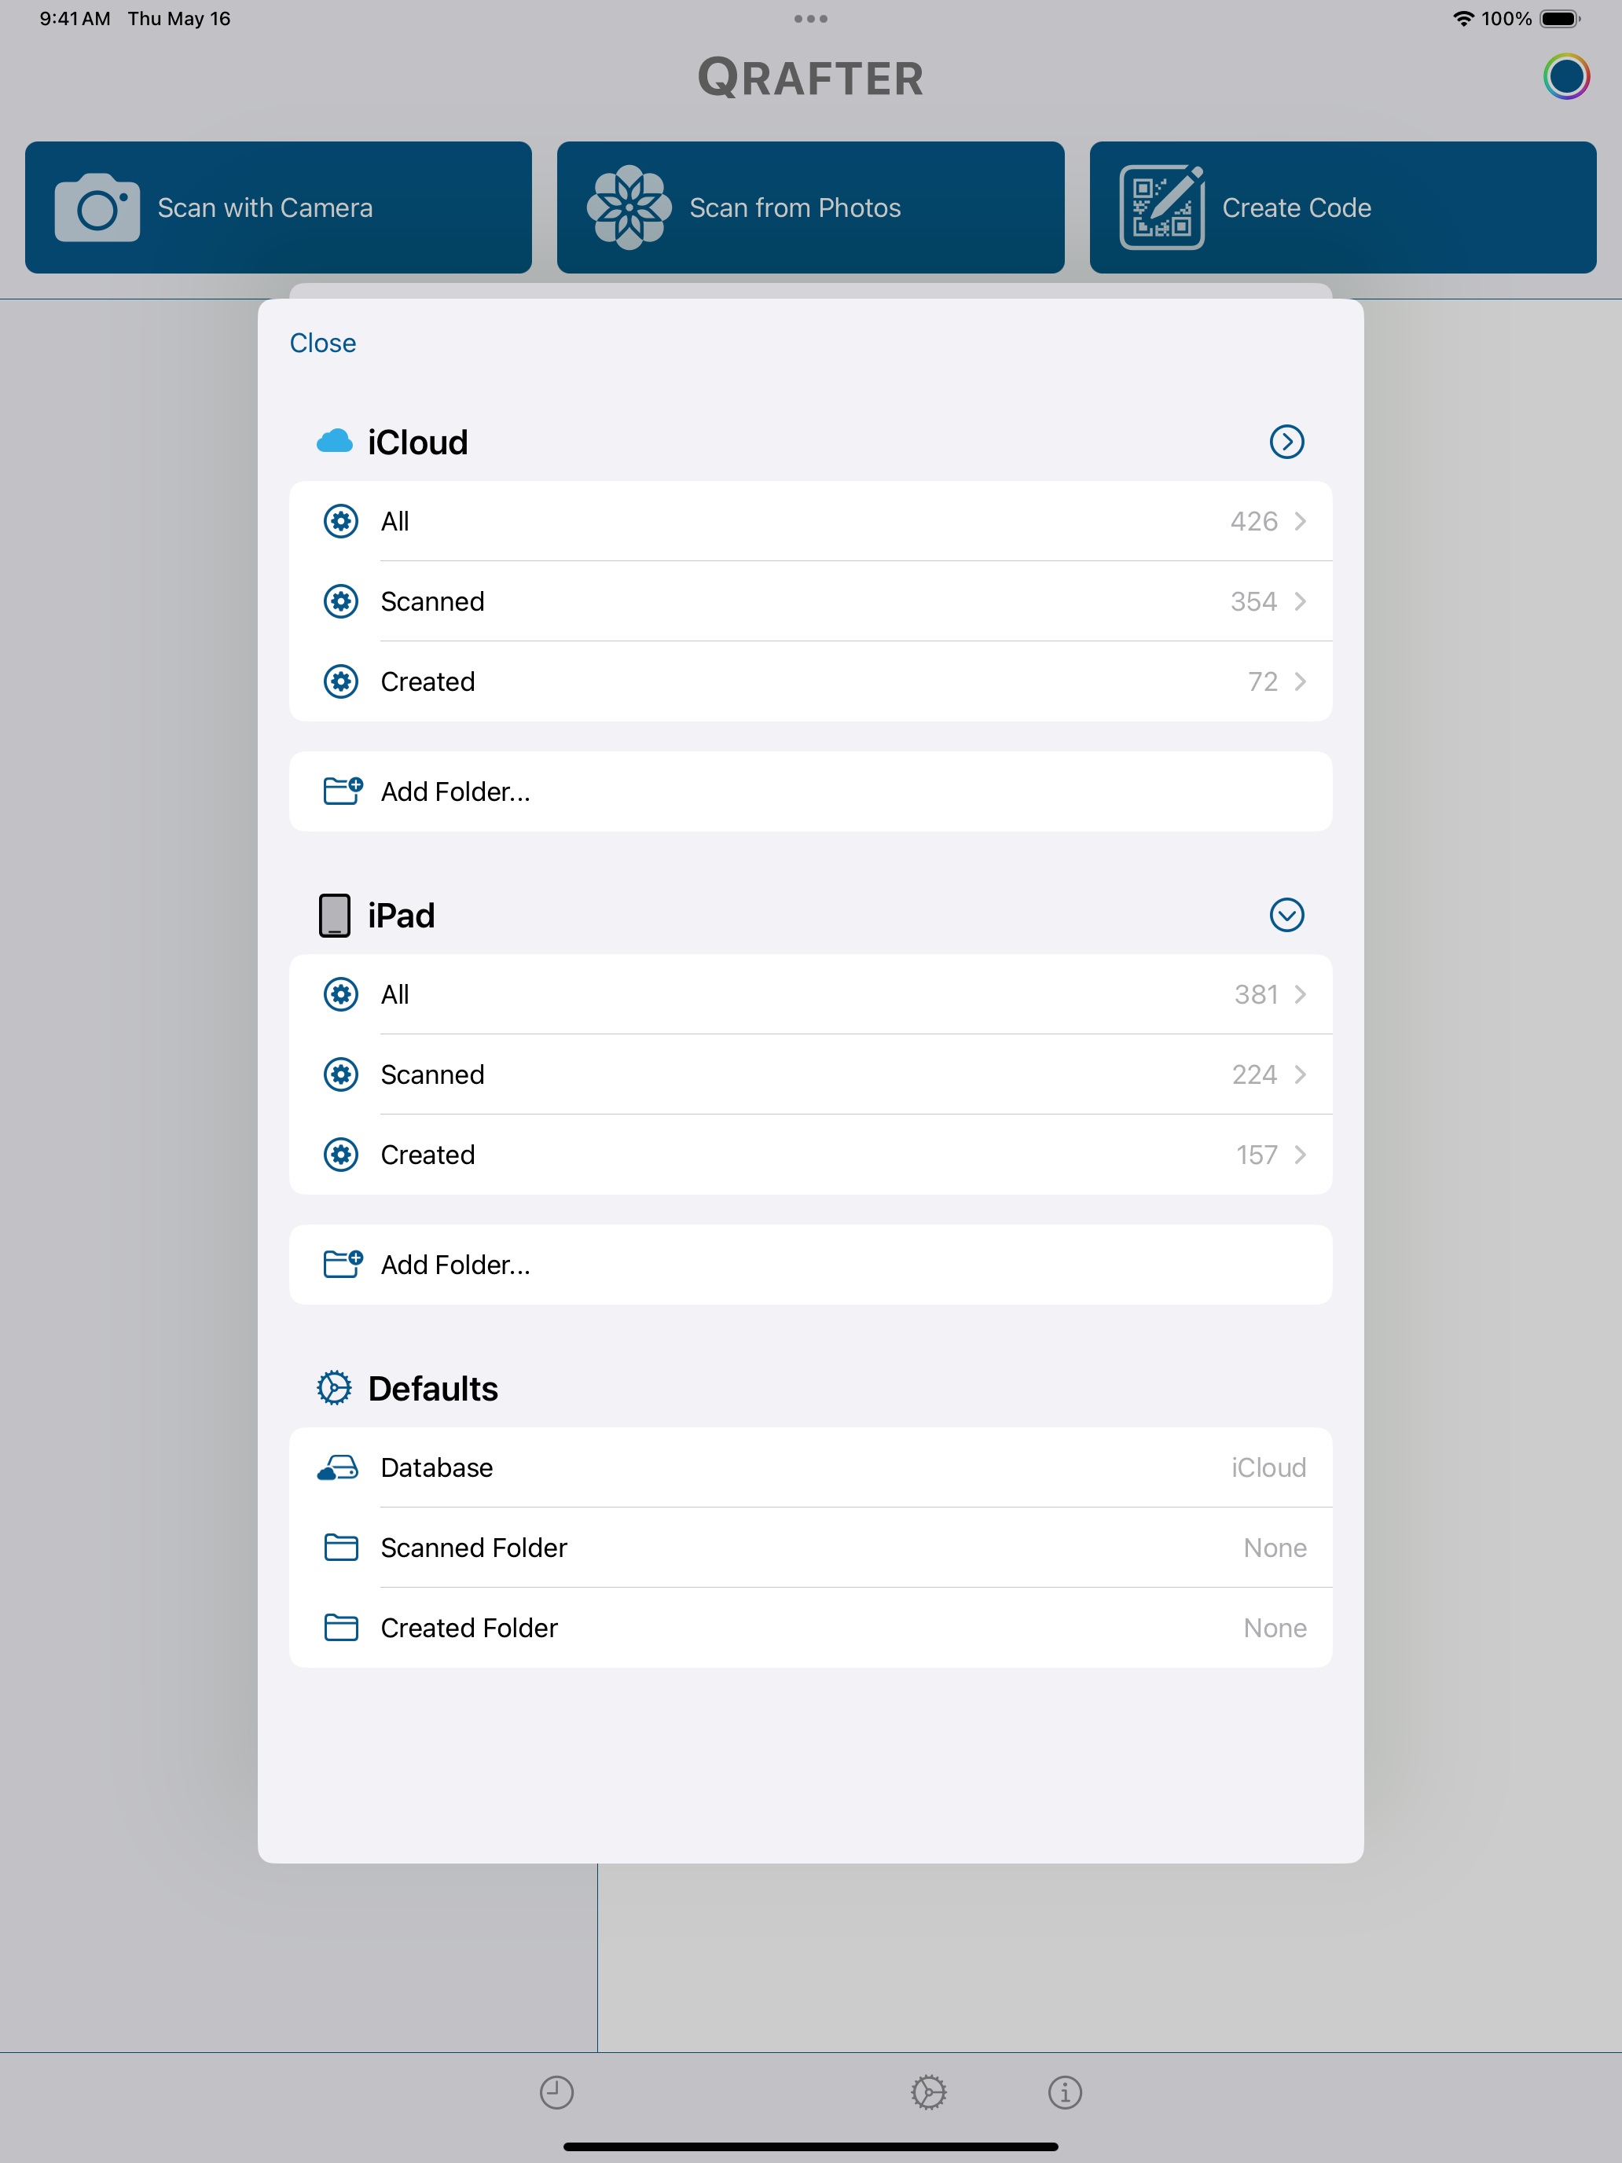This screenshot has height=2163, width=1622.
Task: Tap Add Folder under iPad
Action: point(810,1265)
